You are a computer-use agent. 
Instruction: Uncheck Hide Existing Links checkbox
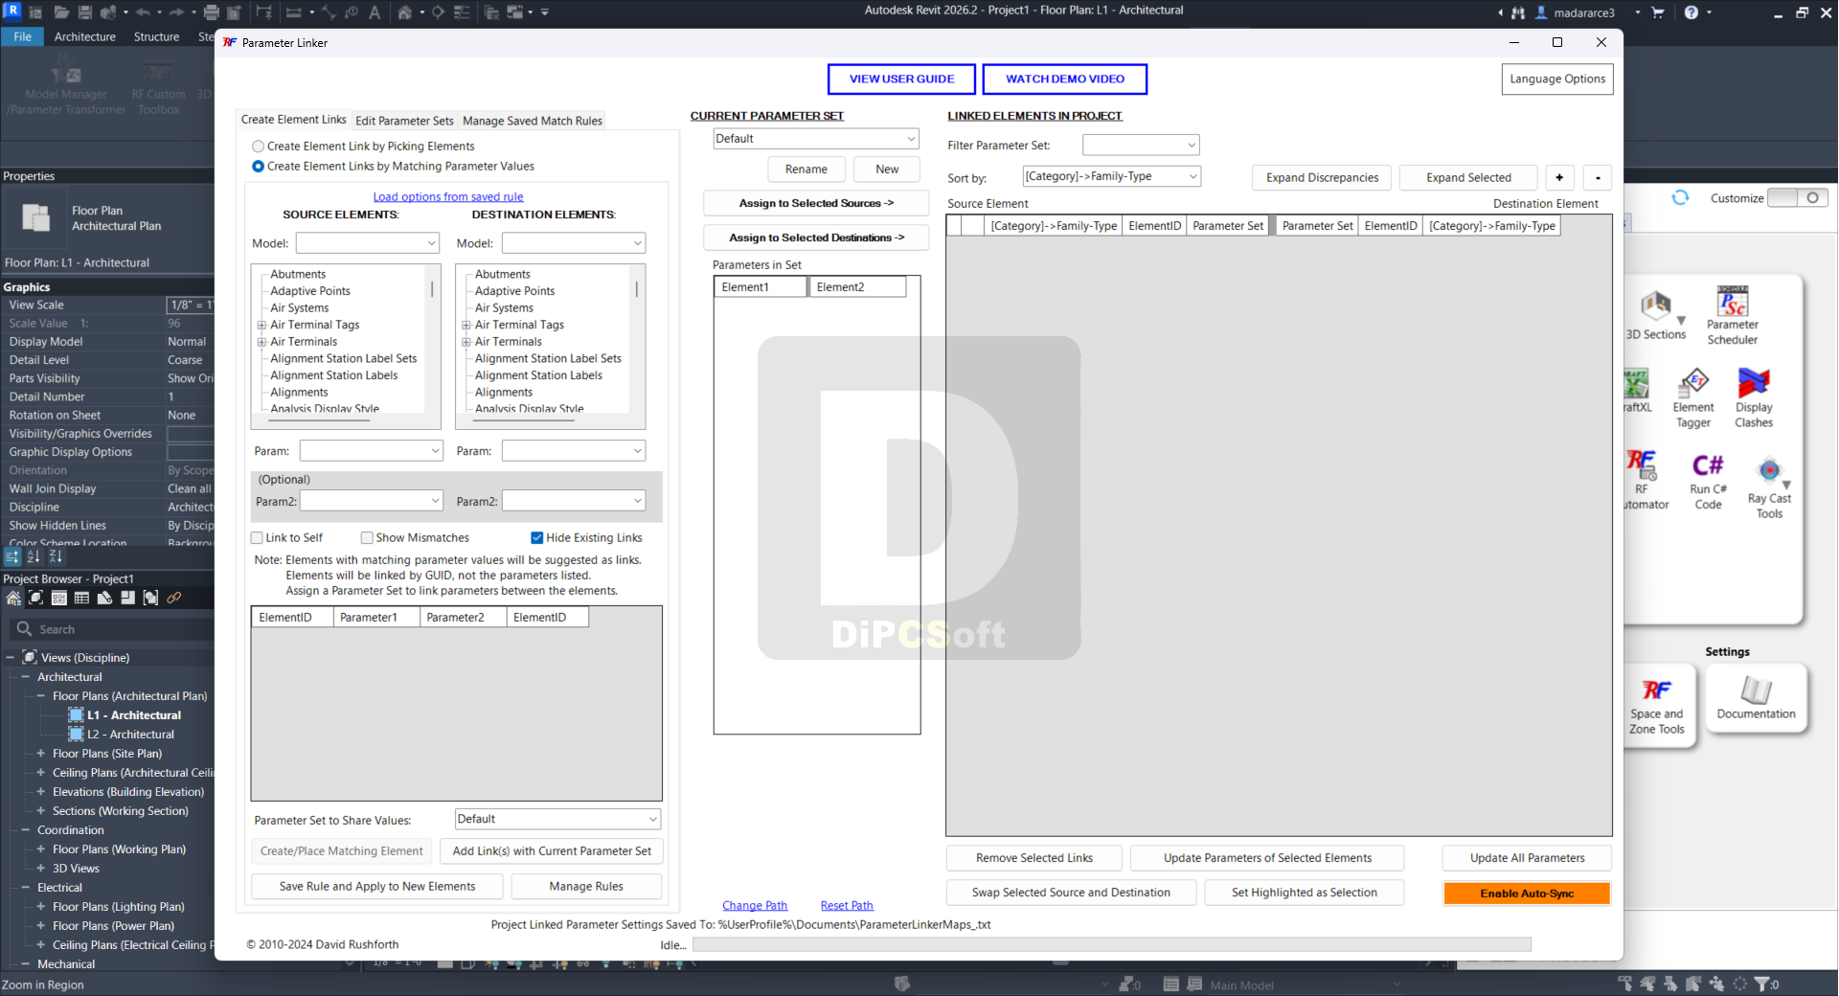pos(537,538)
